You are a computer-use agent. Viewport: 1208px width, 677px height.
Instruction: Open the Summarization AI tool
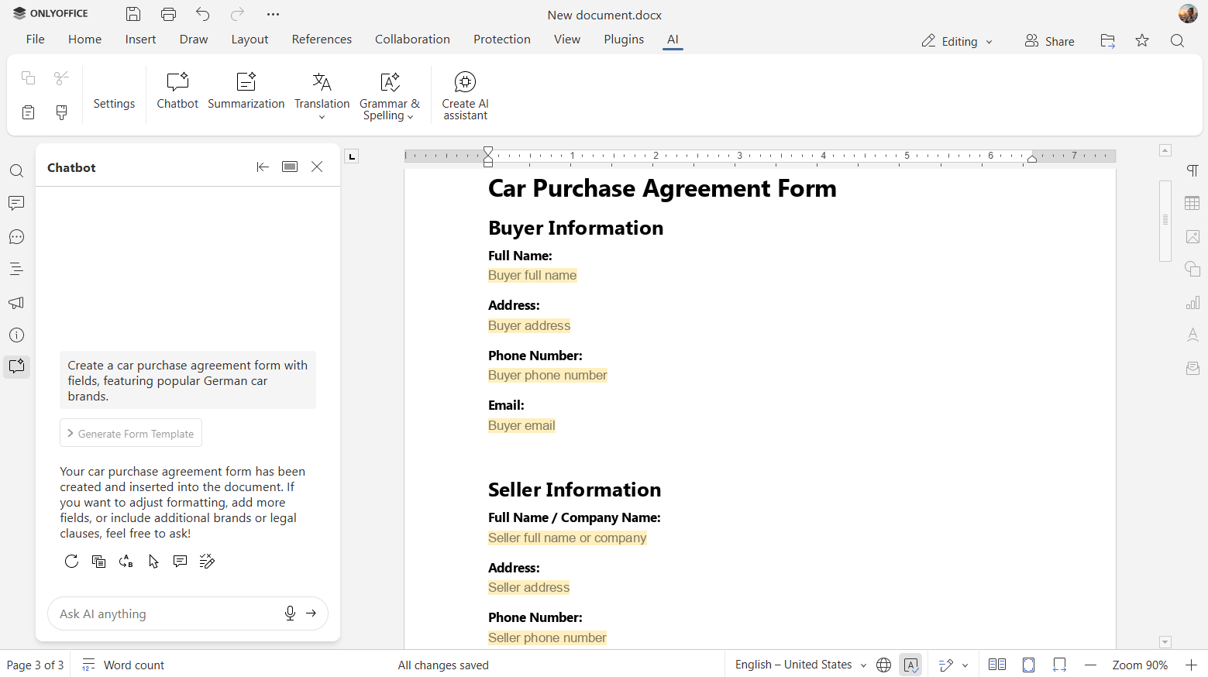click(246, 91)
